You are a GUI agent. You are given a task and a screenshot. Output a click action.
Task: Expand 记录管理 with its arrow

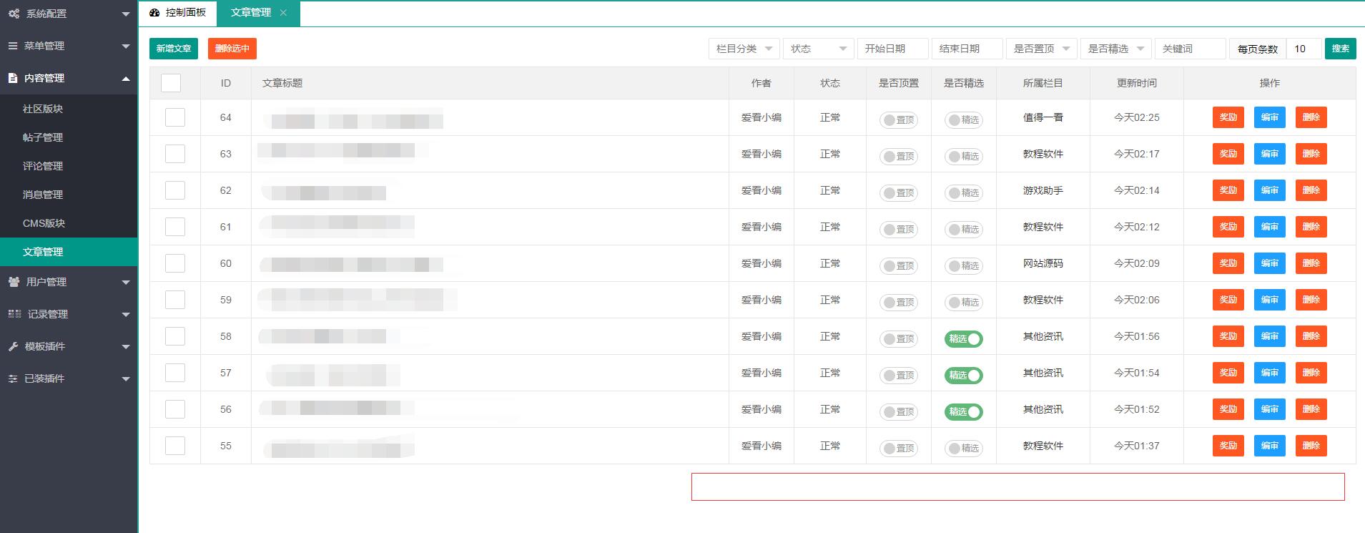click(126, 315)
